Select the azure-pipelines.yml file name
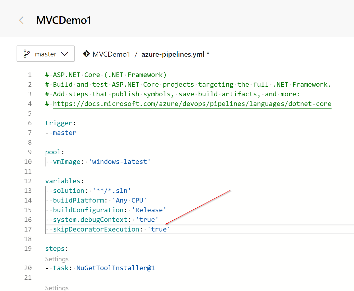354x291 pixels. coord(173,54)
